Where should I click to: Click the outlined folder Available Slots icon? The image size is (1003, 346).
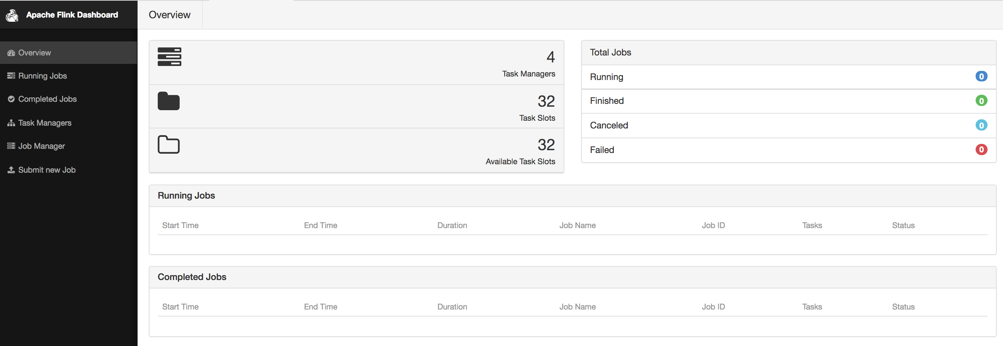168,144
